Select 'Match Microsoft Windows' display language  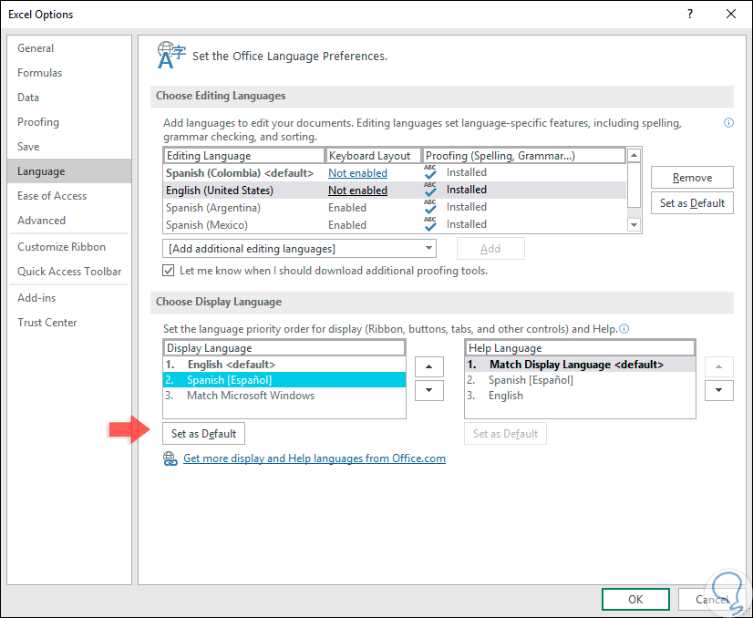[x=284, y=396]
